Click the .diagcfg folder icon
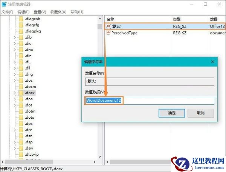226x172 pixels. pos(21,25)
